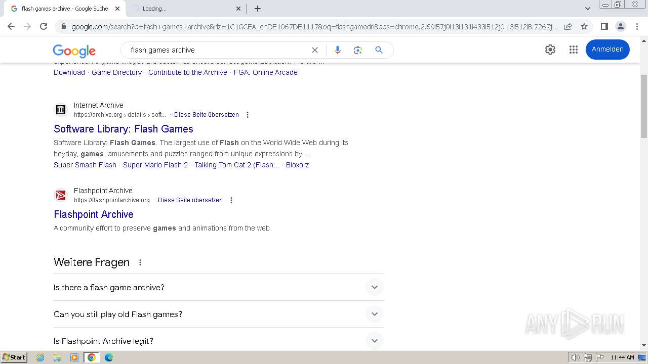Viewport: 648px width, 364px height.
Task: Open the Download sitelink
Action: (x=69, y=72)
